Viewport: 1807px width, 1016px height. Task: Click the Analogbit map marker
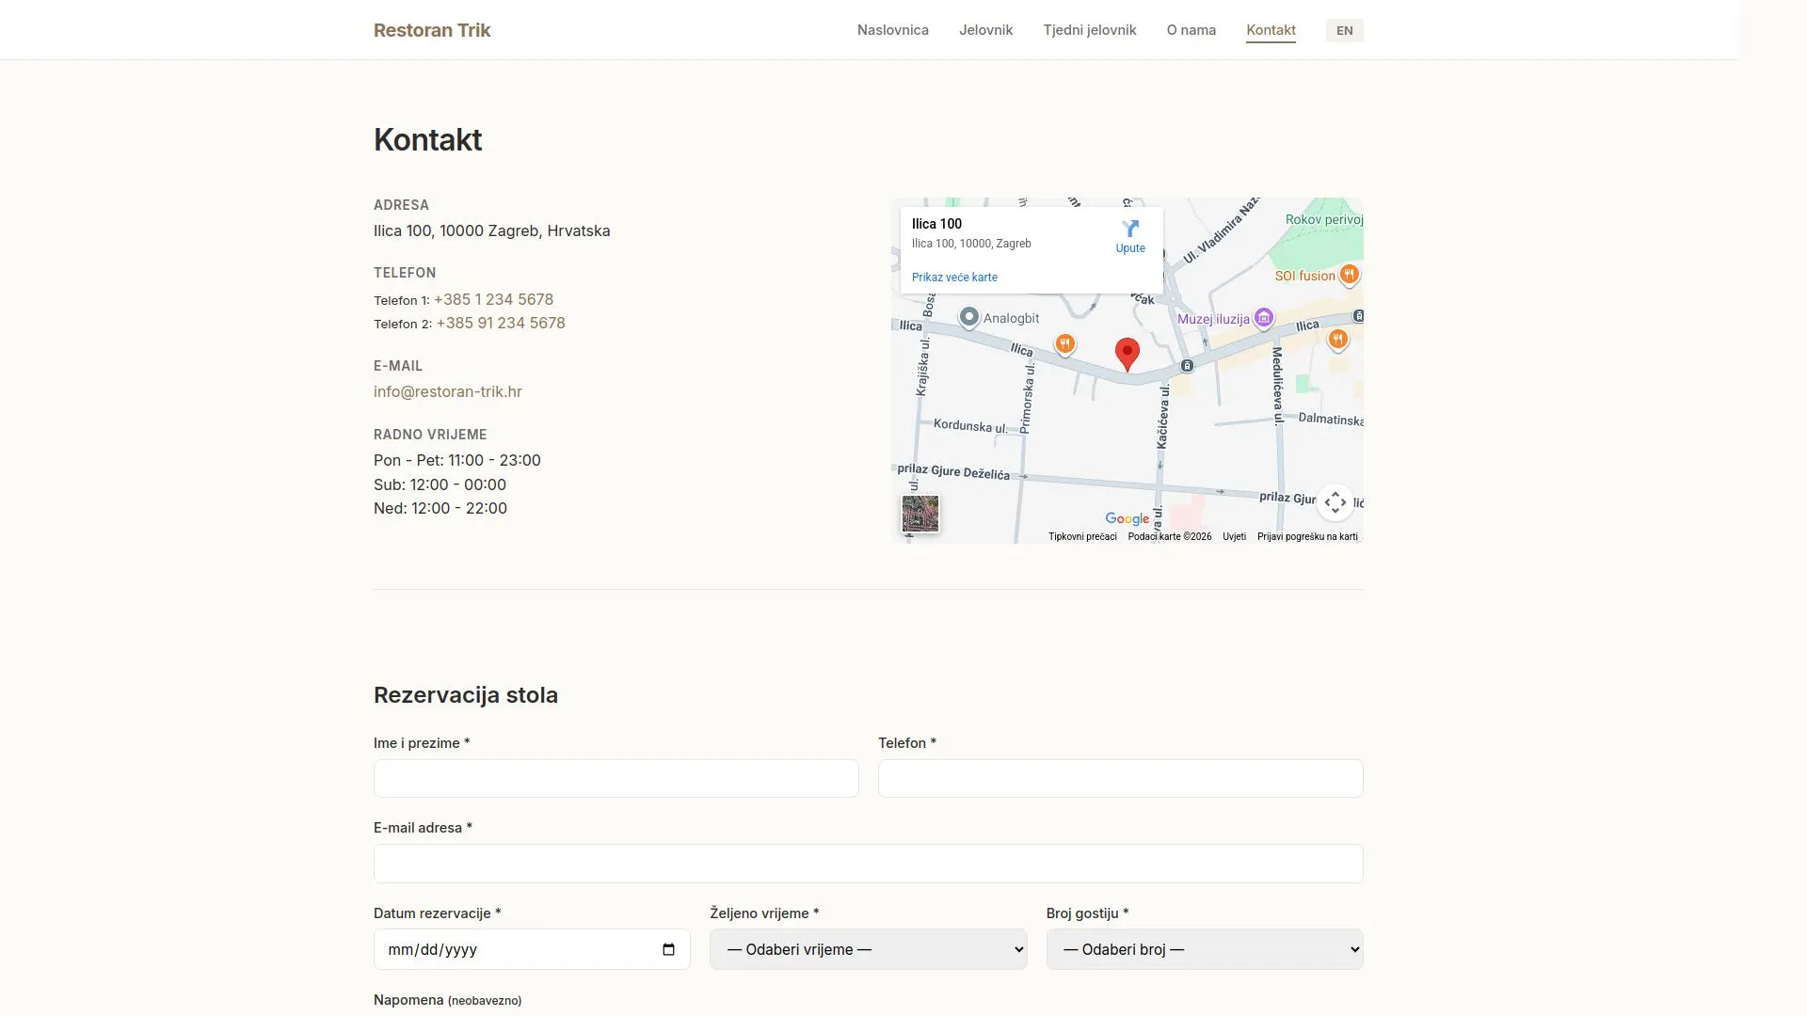[968, 317]
